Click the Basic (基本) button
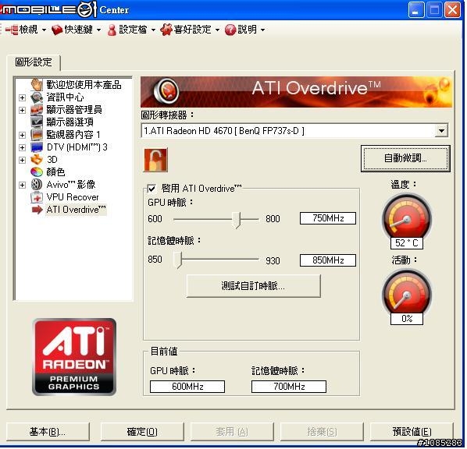This screenshot has height=449, width=467. (48, 432)
